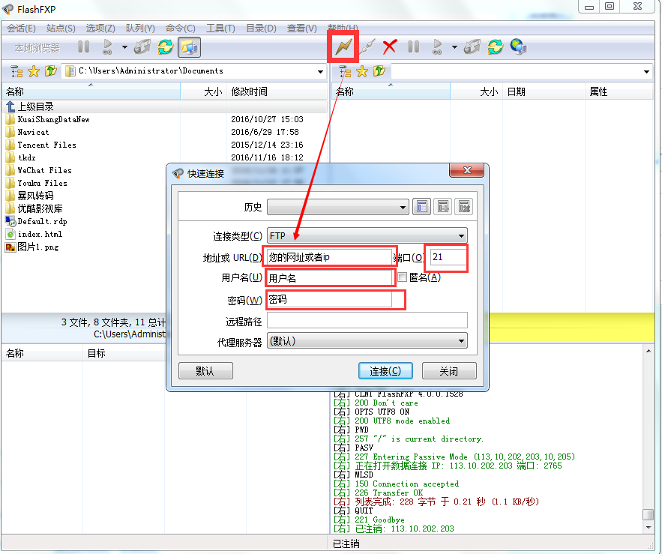The width and height of the screenshot is (662, 554).
Task: Click the first history list icon button
Action: 421,206
